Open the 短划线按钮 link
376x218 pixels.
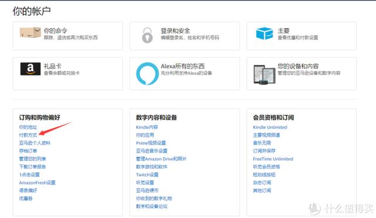[x=264, y=175]
